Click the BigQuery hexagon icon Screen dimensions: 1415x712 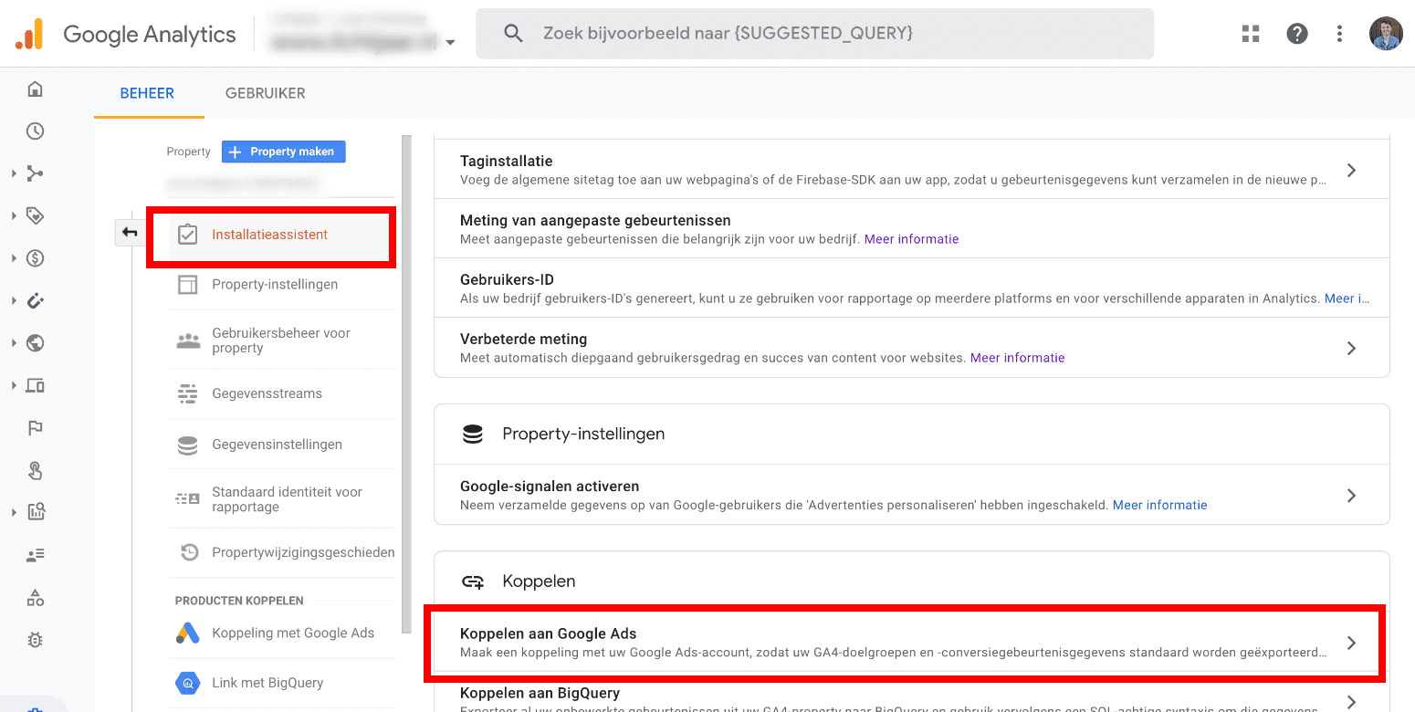(x=187, y=683)
